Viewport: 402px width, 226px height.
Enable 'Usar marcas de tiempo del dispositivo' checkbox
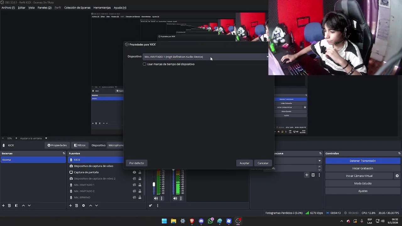pyautogui.click(x=144, y=64)
